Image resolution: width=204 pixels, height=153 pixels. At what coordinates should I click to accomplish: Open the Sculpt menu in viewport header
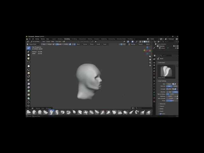coord(48,42)
